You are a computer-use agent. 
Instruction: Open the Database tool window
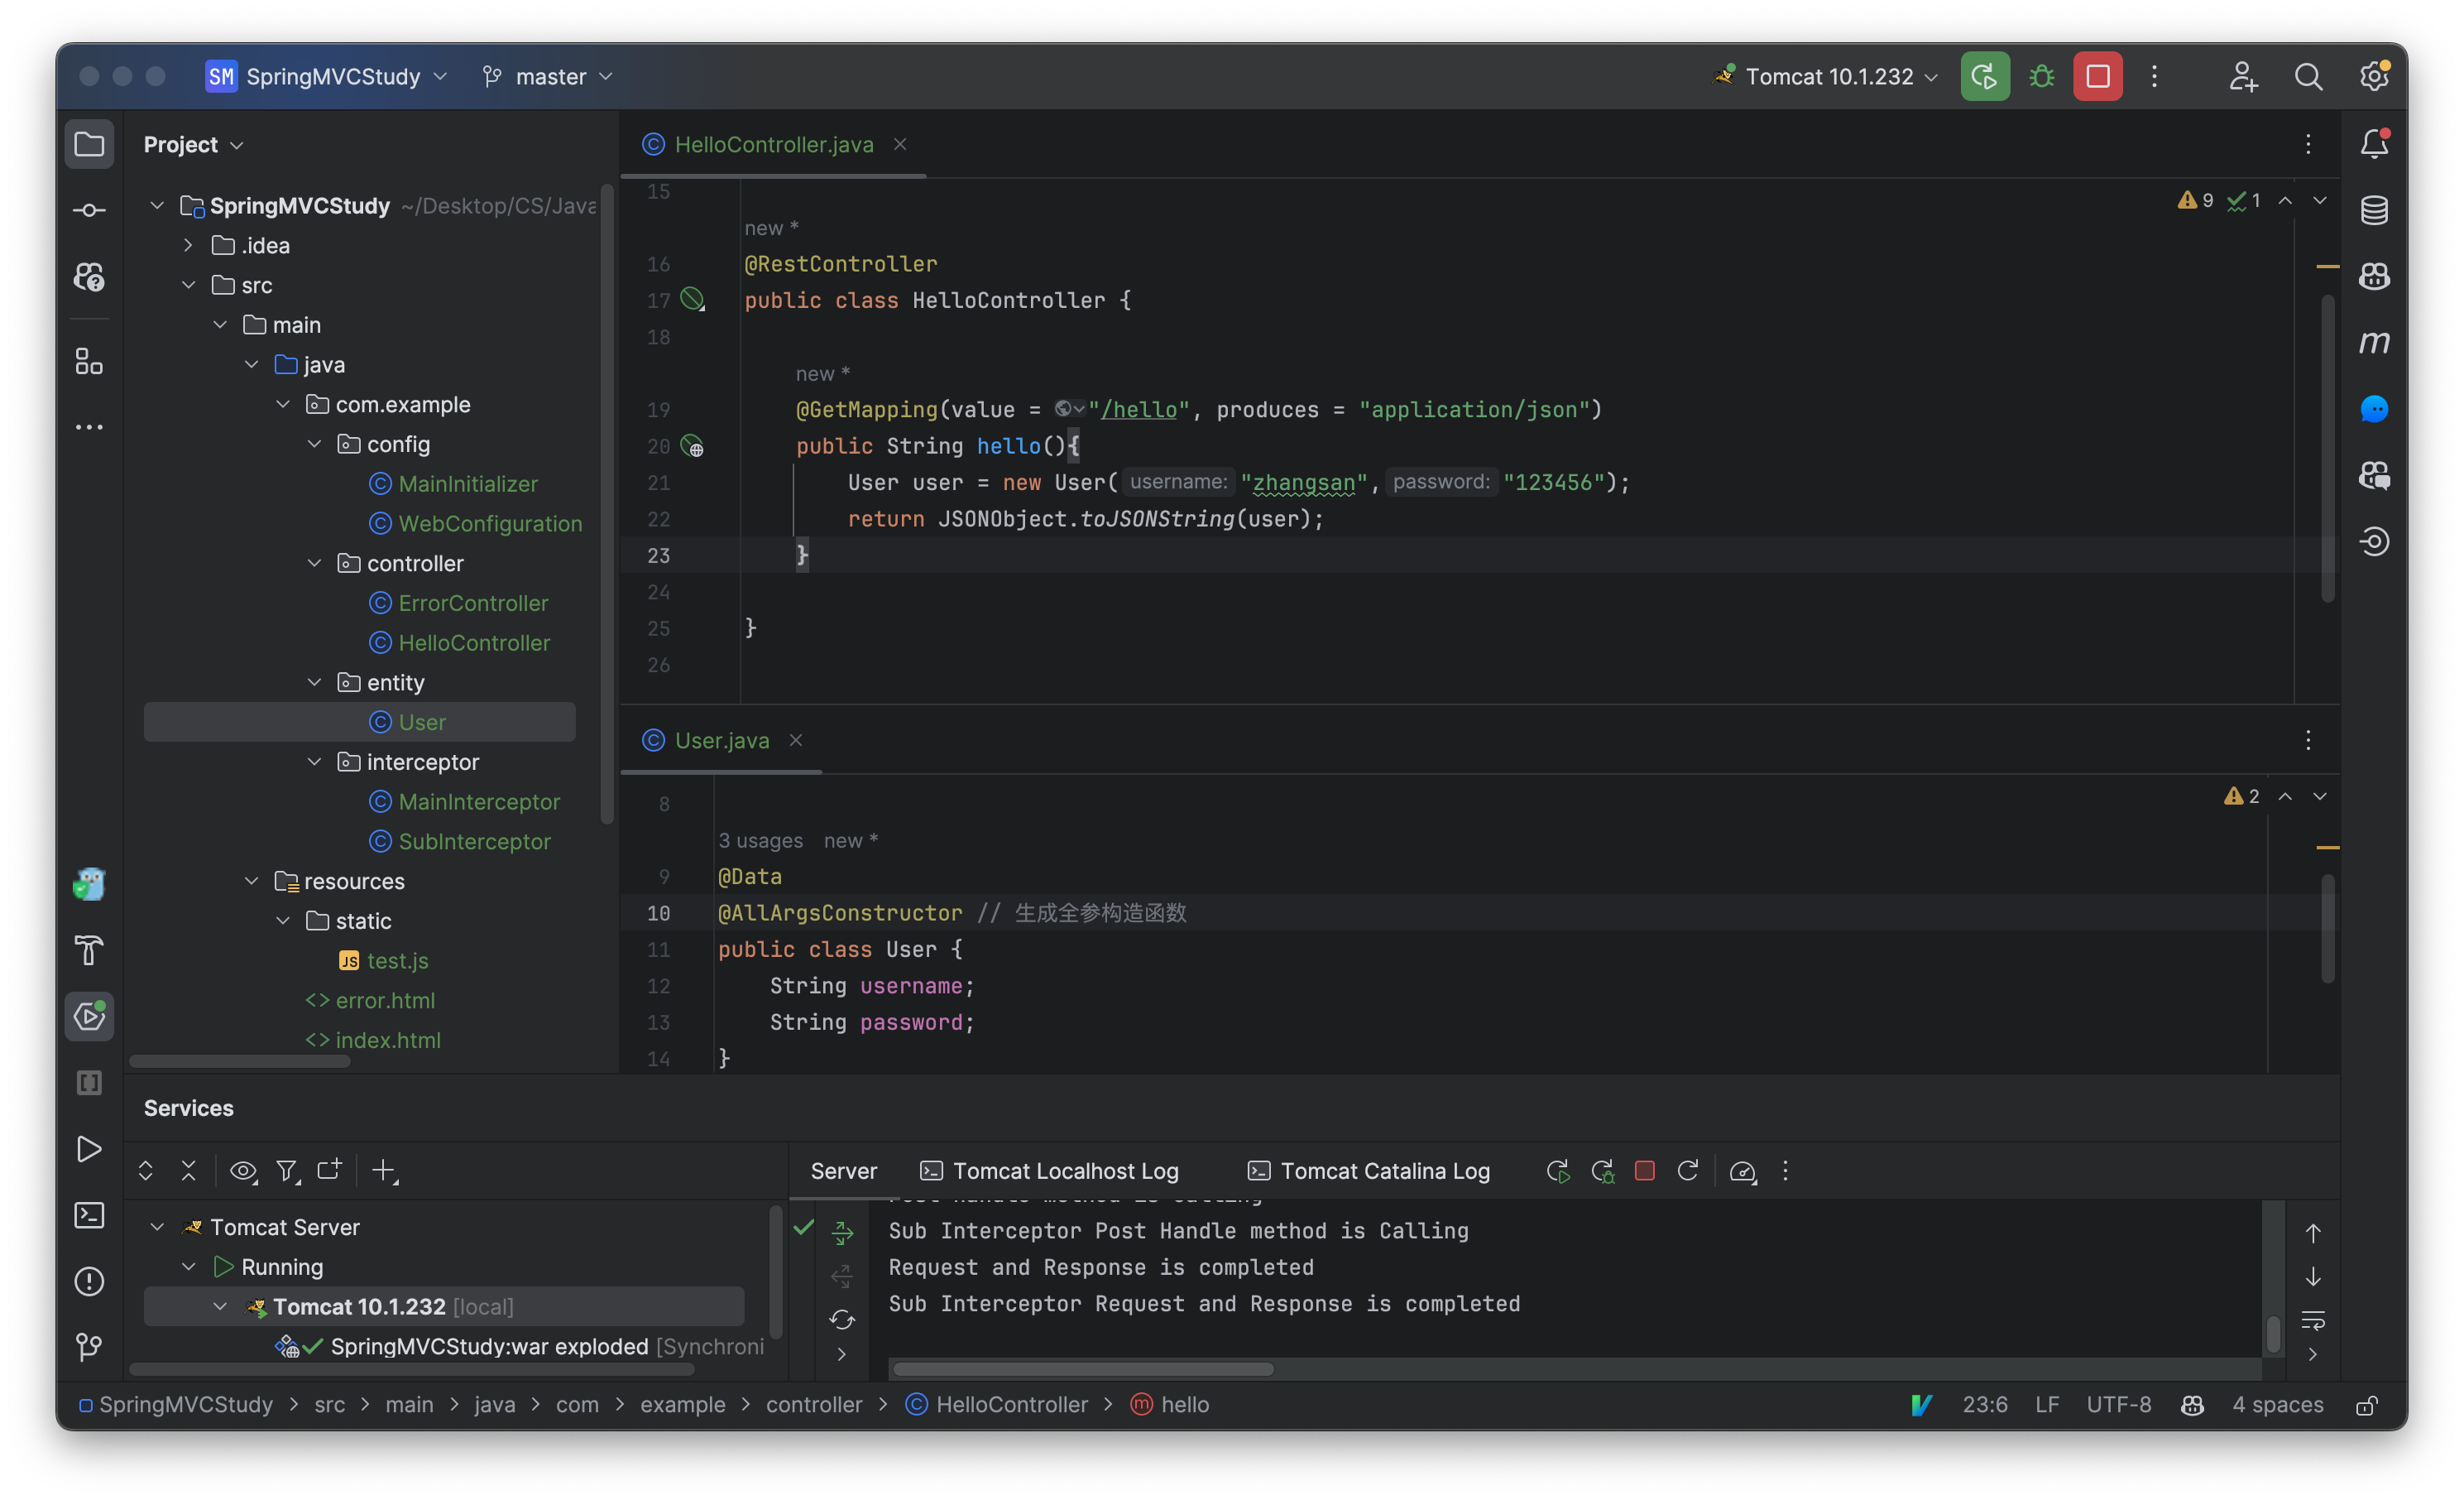tap(2375, 209)
